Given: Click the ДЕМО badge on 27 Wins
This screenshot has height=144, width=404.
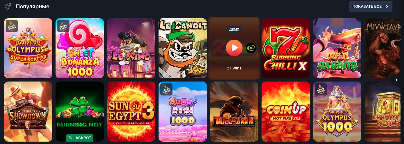Looking at the screenshot, I should click(234, 29).
